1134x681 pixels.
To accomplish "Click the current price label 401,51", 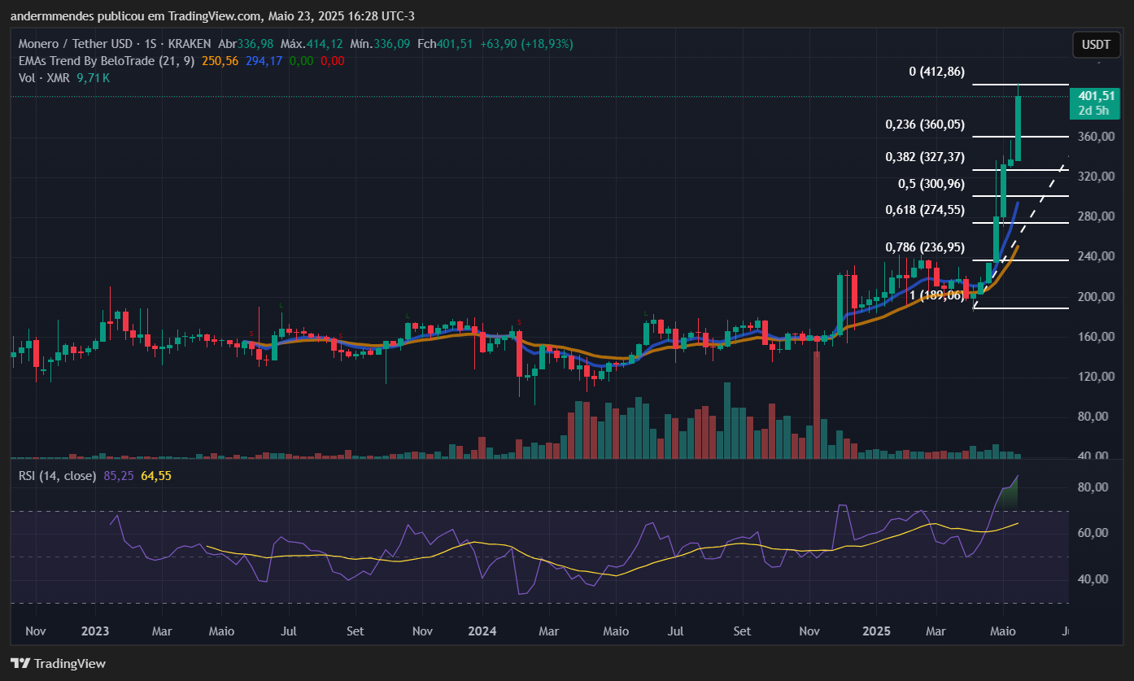I will 1096,96.
